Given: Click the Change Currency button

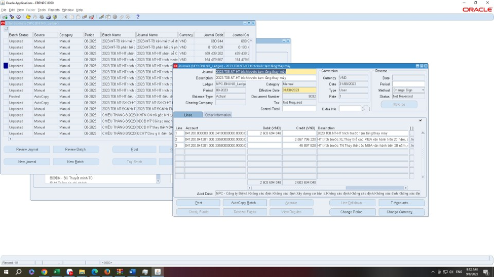Looking at the screenshot, I should (401, 212).
